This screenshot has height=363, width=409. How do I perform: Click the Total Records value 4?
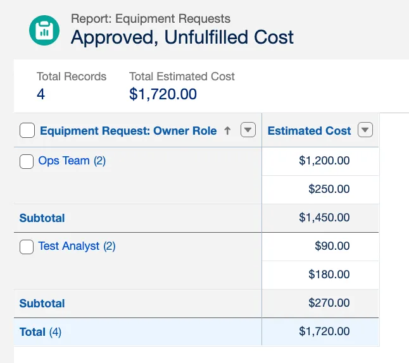point(41,94)
